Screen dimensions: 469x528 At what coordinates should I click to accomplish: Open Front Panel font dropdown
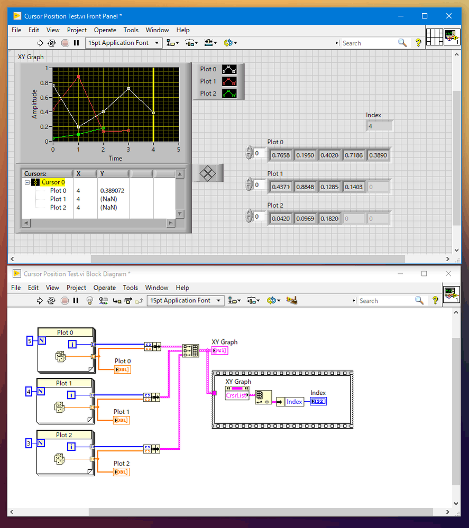tap(123, 43)
